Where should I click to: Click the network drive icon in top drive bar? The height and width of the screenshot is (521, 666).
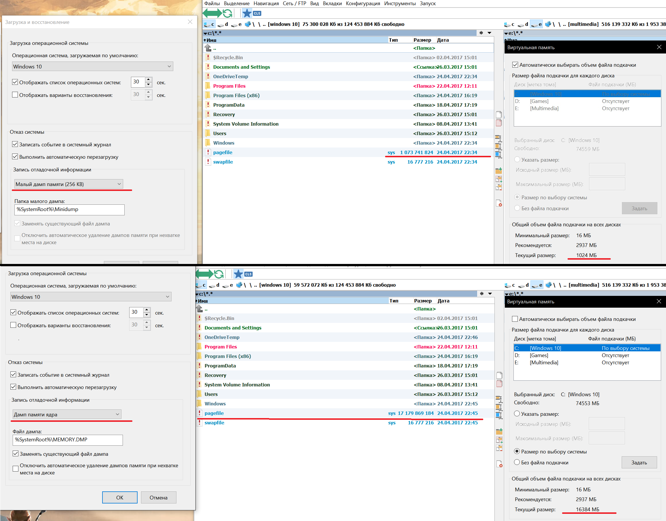[x=248, y=24]
